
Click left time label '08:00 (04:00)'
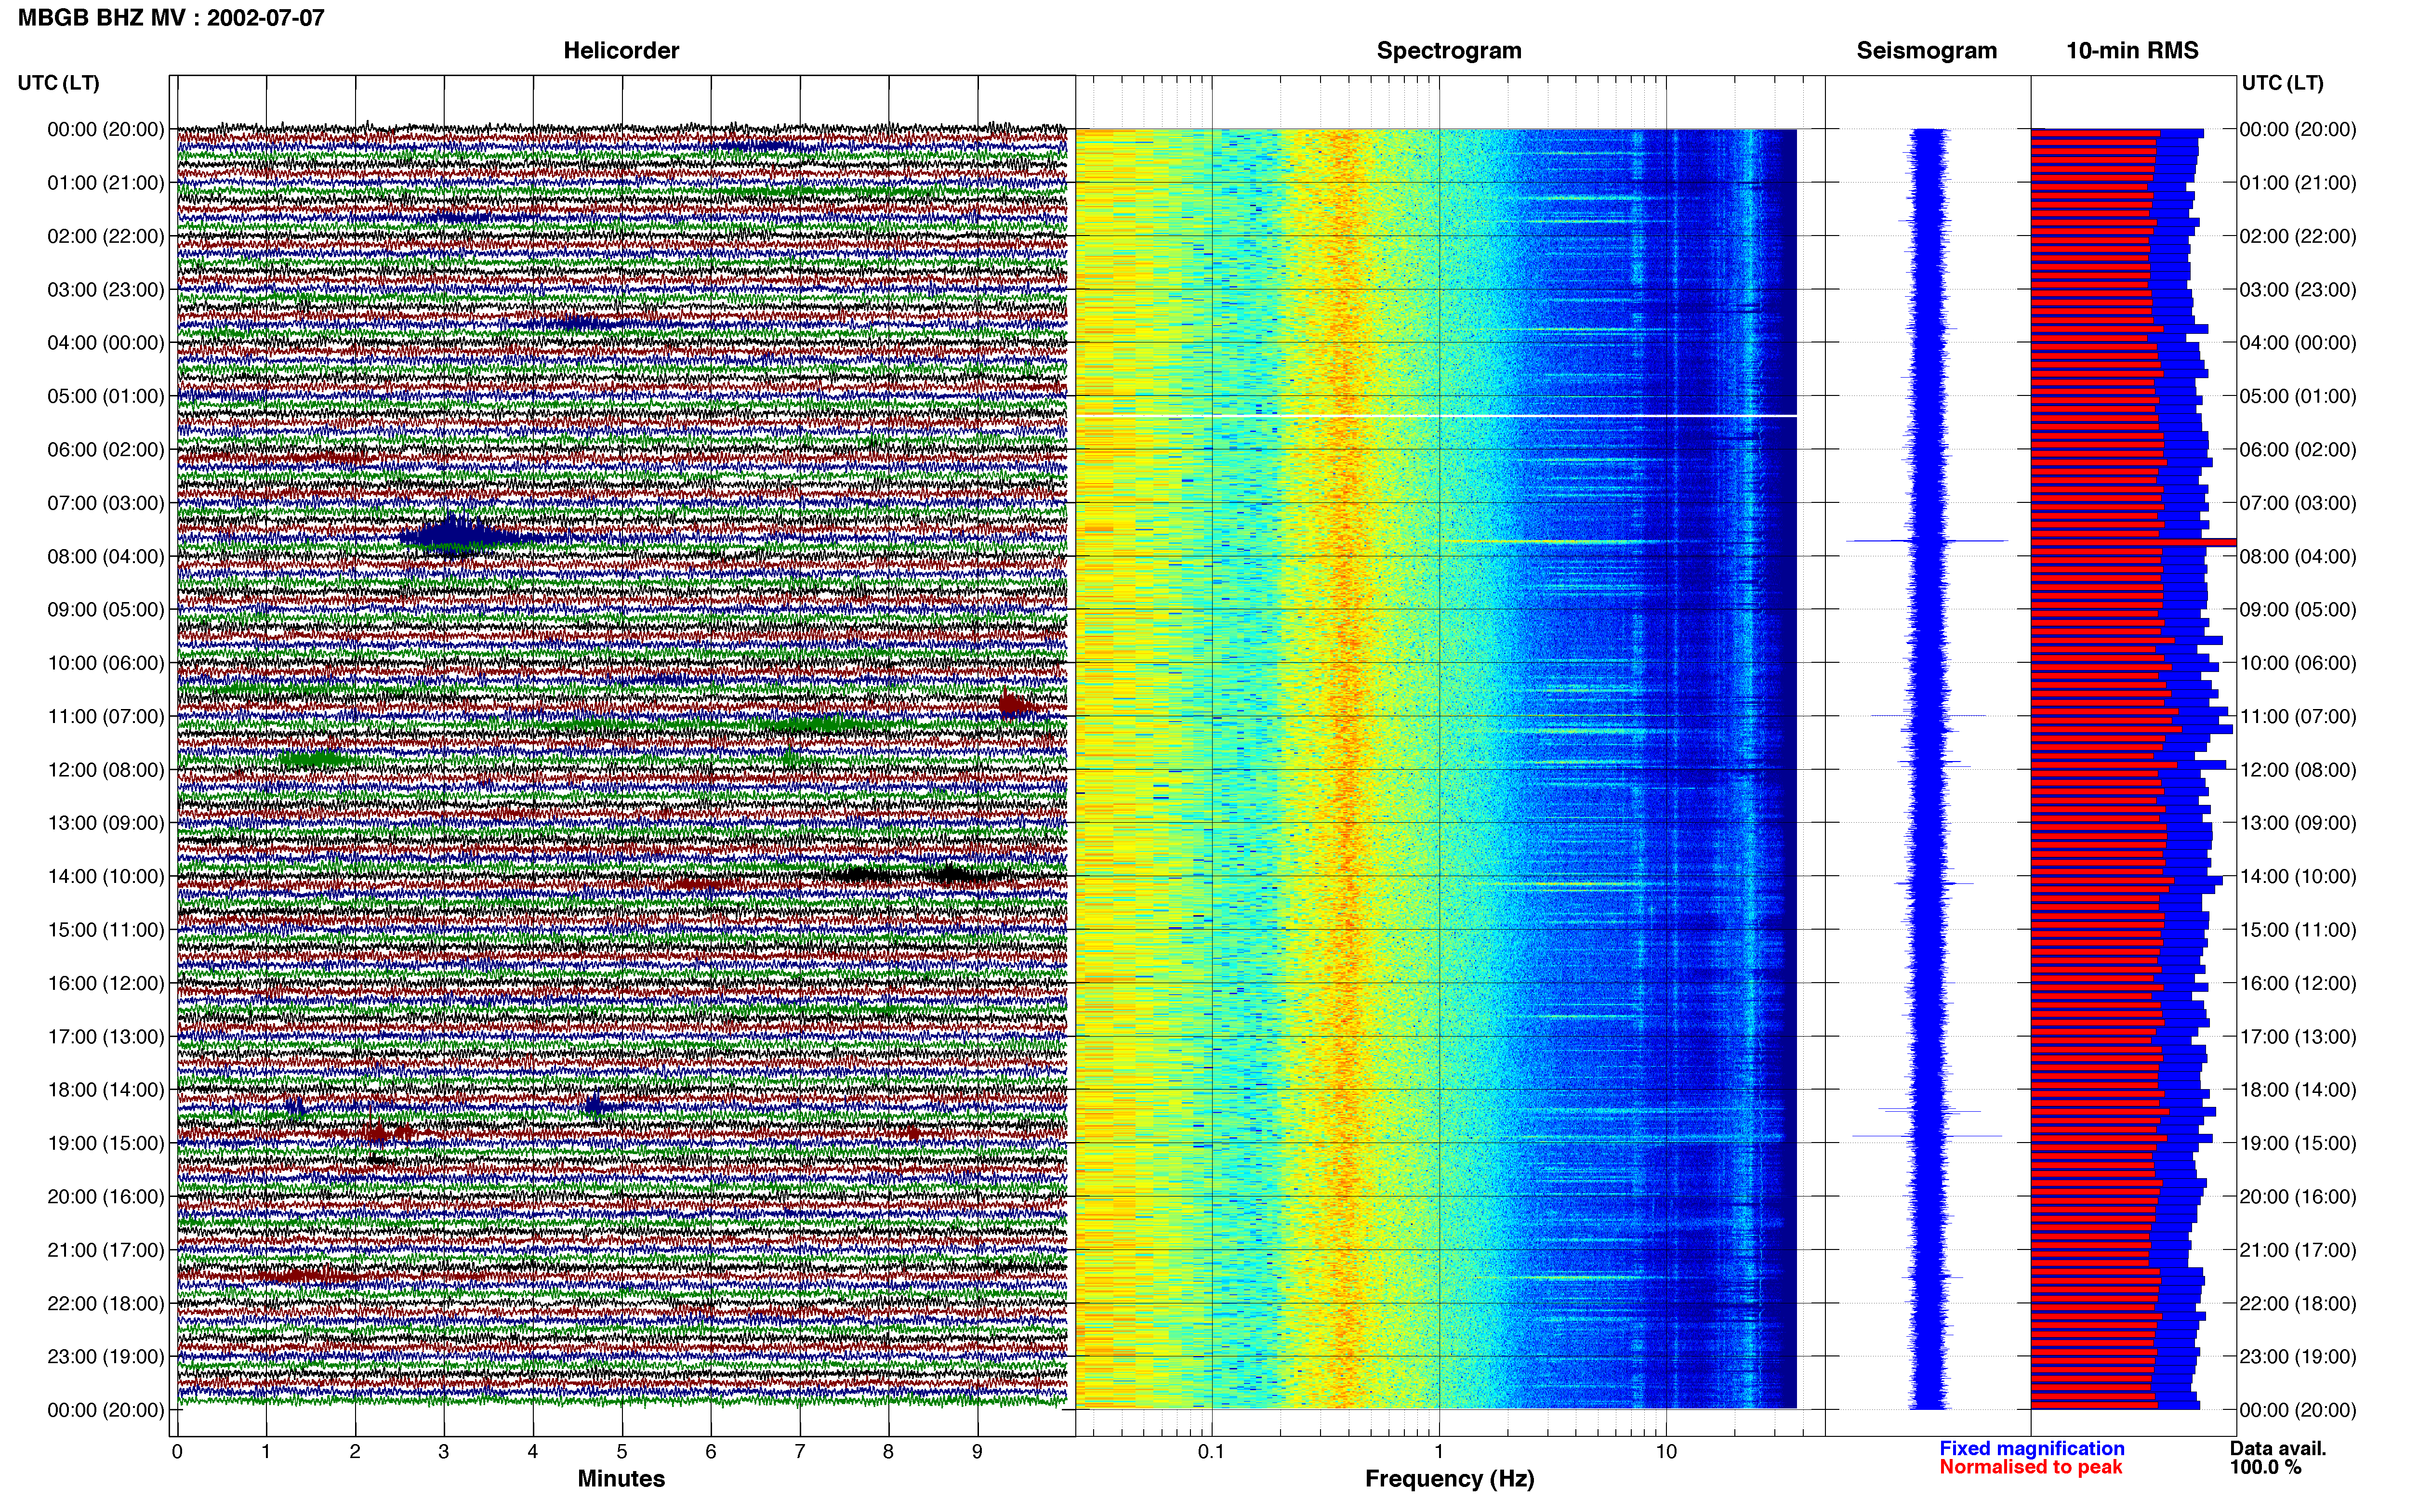click(106, 556)
